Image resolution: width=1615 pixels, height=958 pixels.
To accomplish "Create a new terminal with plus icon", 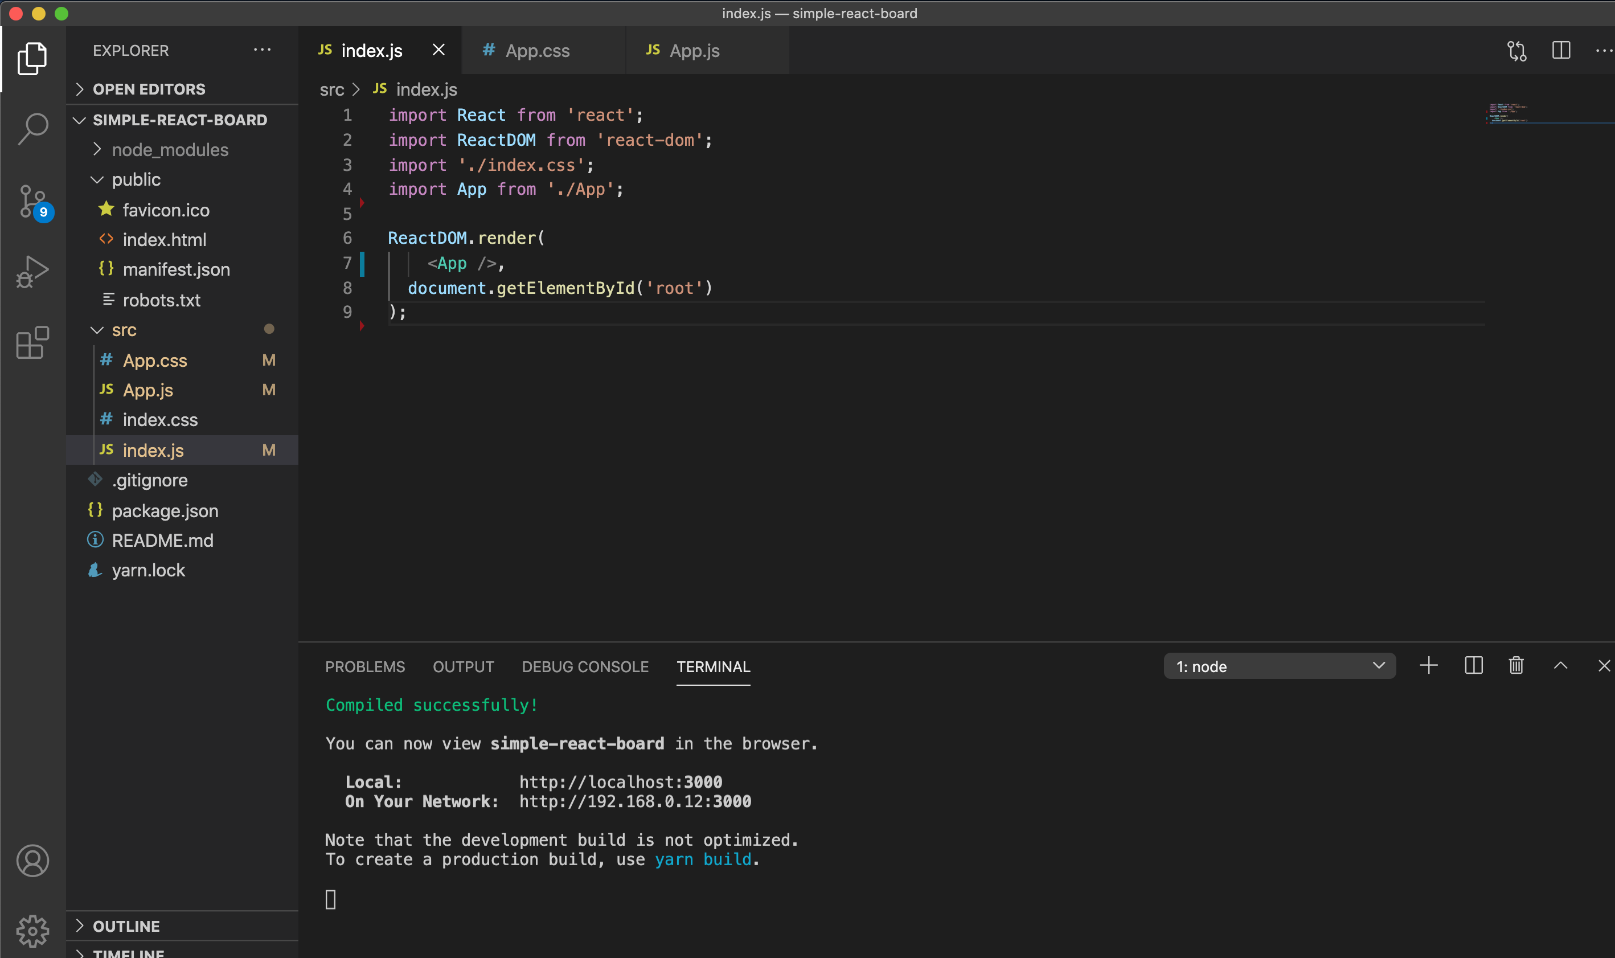I will tap(1428, 666).
